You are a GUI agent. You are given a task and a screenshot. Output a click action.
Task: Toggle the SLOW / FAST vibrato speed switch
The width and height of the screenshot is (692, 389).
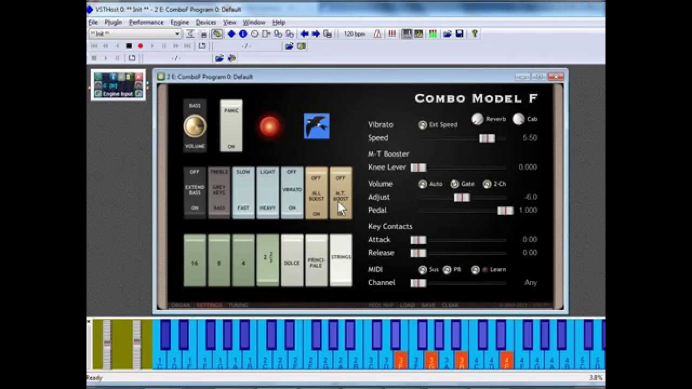point(243,192)
